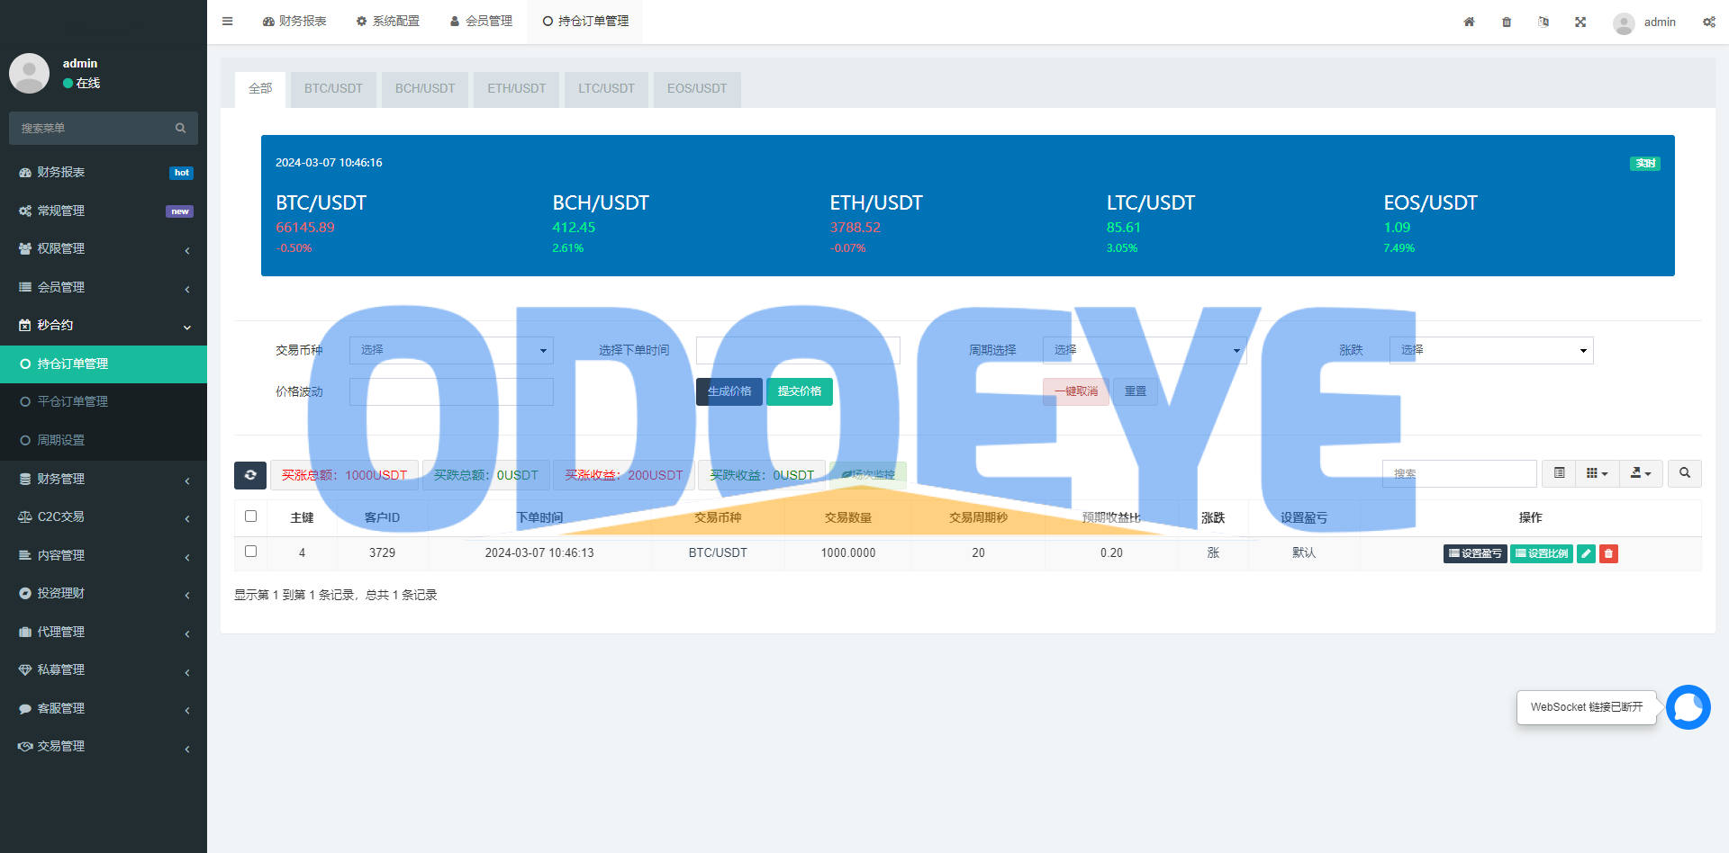Click the language switch icon in header
Screen dimensions: 1729x853
coord(1543,22)
